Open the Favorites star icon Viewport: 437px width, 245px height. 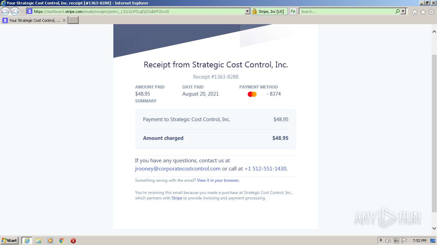(x=423, y=12)
